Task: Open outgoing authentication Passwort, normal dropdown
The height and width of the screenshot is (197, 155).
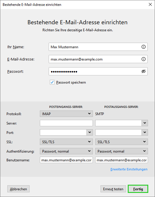Action: (122, 151)
